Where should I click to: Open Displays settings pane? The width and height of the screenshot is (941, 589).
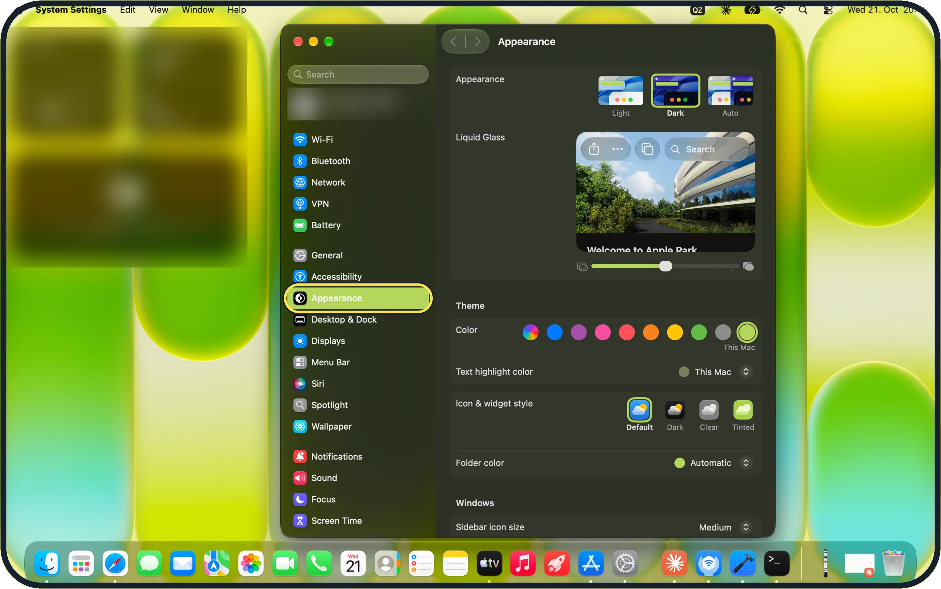pyautogui.click(x=358, y=341)
